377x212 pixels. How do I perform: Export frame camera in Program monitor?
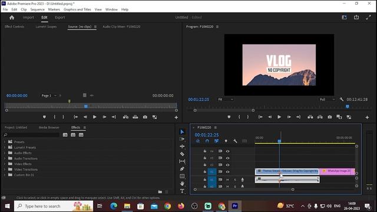coord(330,117)
